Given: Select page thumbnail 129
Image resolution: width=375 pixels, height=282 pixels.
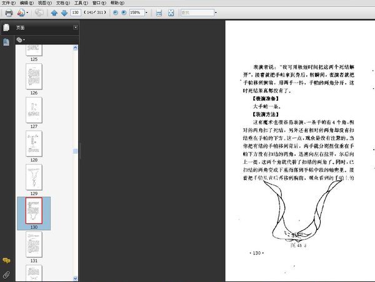Looking at the screenshot, I should tap(34, 177).
